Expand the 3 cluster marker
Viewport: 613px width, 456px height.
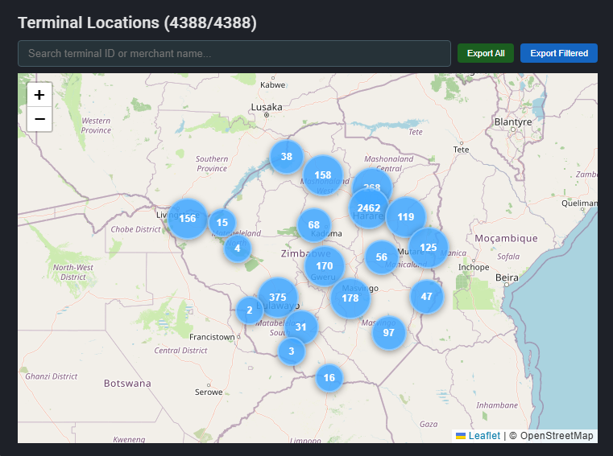pyautogui.click(x=292, y=351)
